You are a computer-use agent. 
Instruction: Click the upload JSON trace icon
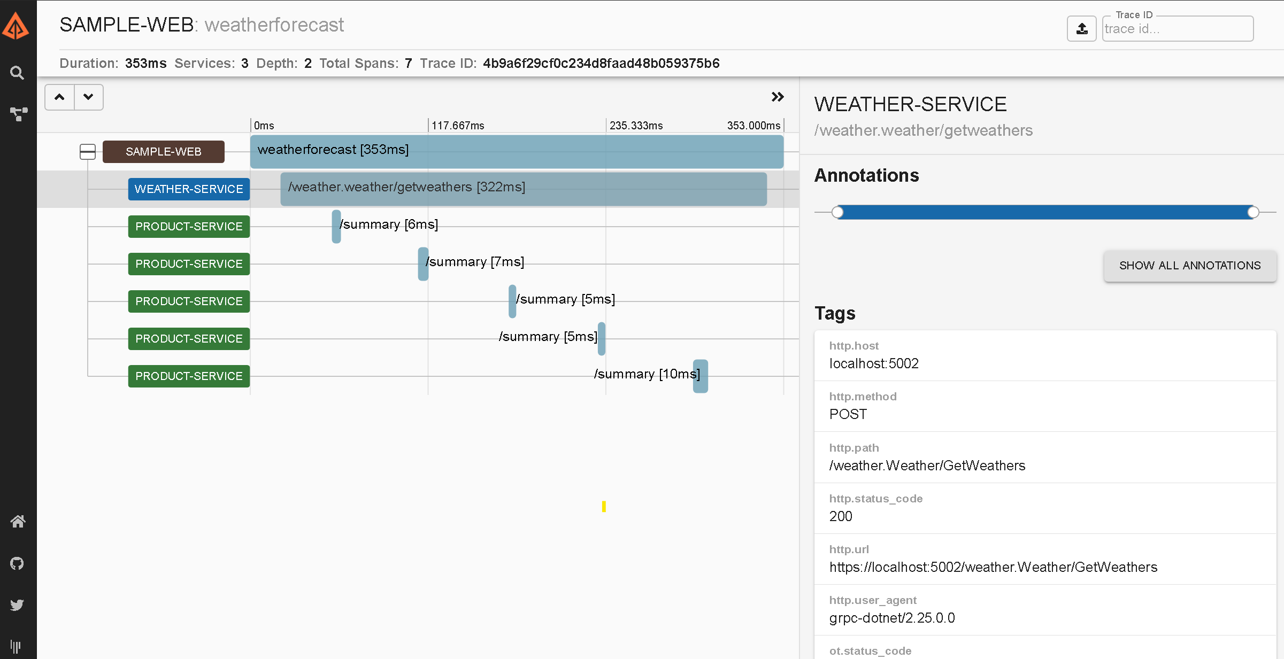point(1081,29)
